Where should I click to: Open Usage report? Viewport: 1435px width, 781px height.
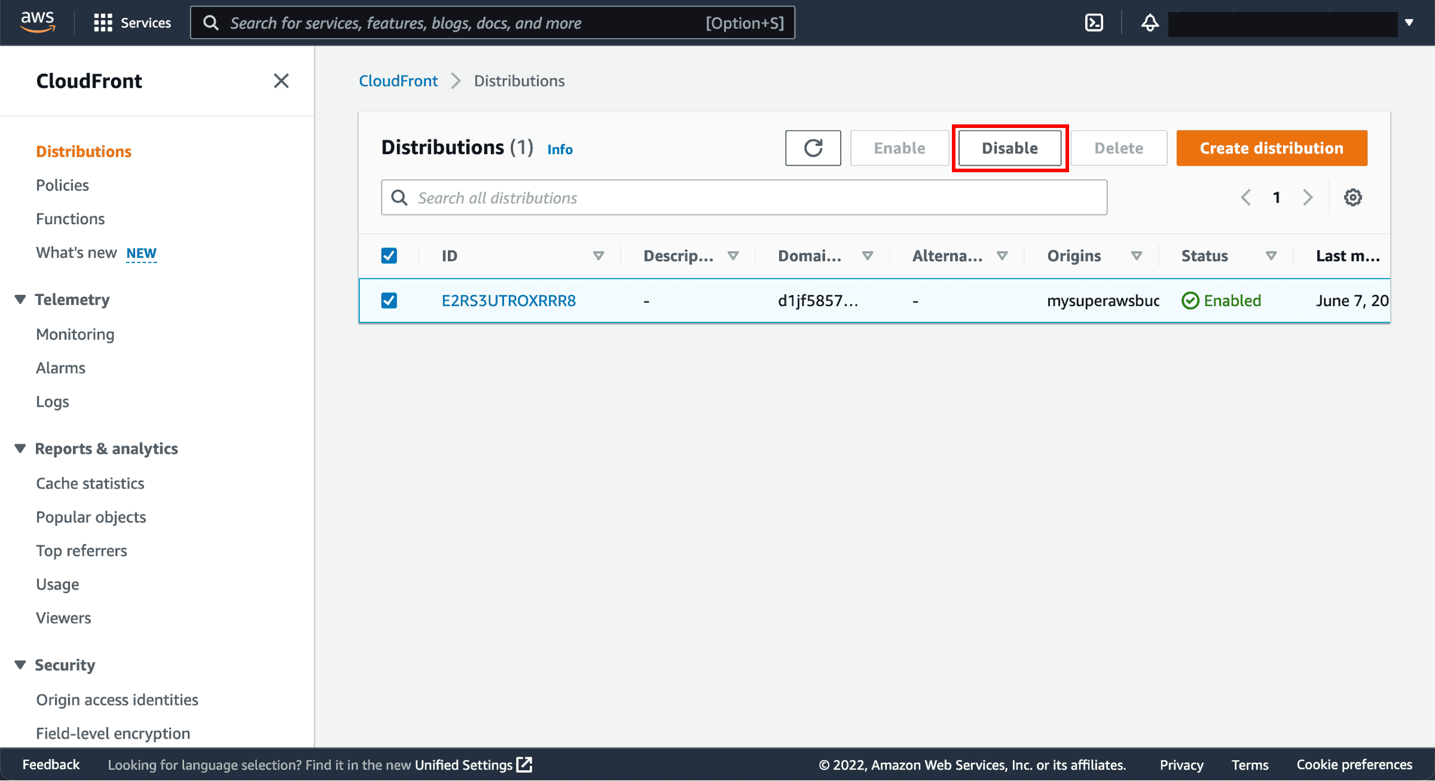[x=57, y=584]
